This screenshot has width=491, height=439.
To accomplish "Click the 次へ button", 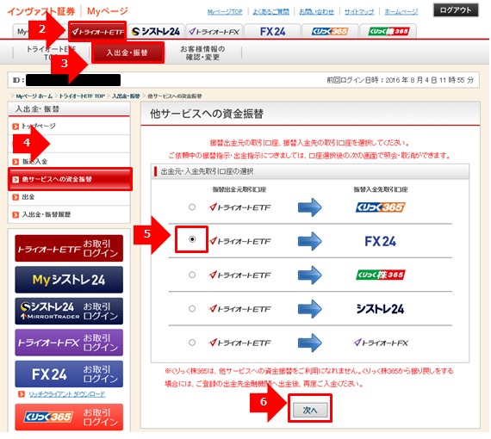I will pyautogui.click(x=310, y=410).
